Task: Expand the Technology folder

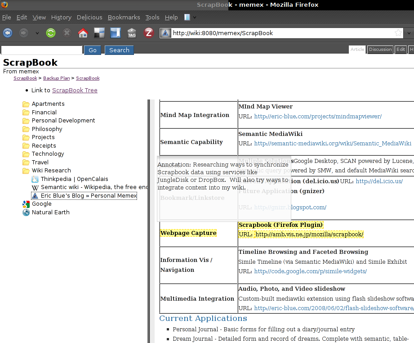Action: click(x=43, y=154)
